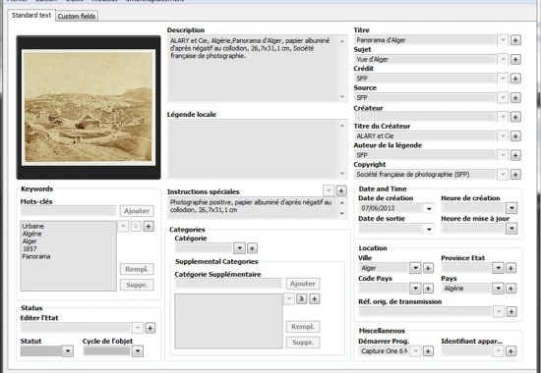Click the plus icon beside supplemental categories list

click(x=315, y=299)
